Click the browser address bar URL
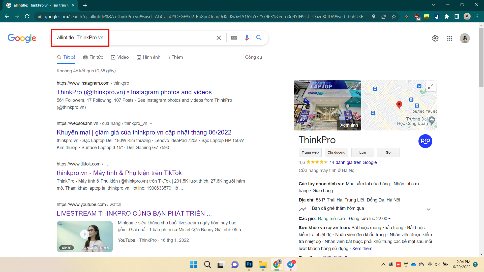484x272 pixels. click(x=205, y=17)
